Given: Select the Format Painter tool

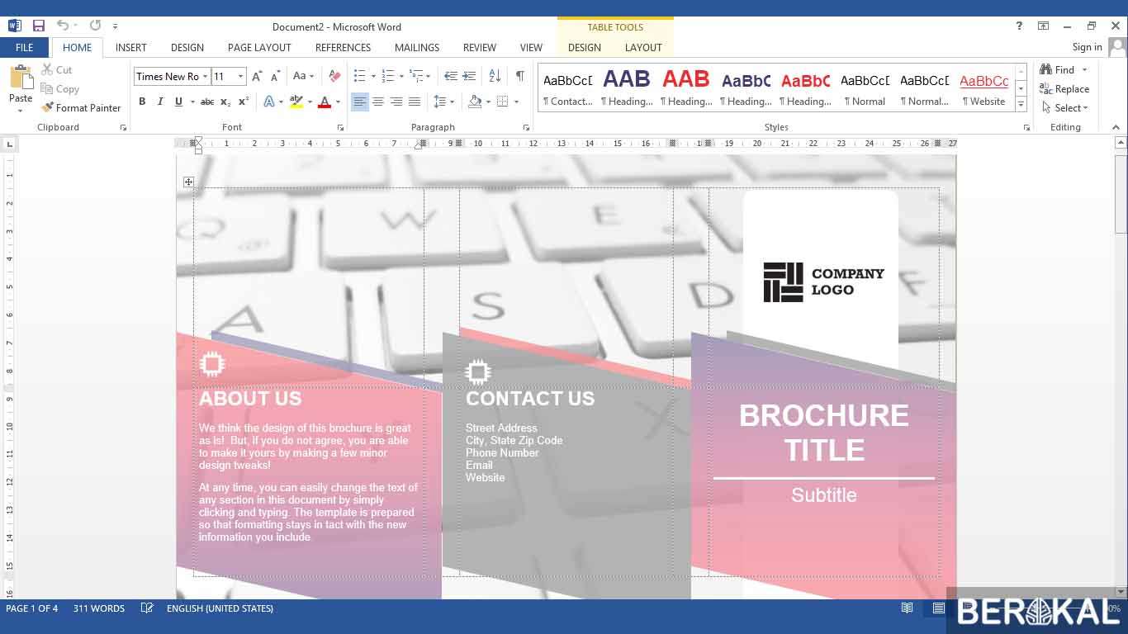Looking at the screenshot, I should click(x=82, y=107).
